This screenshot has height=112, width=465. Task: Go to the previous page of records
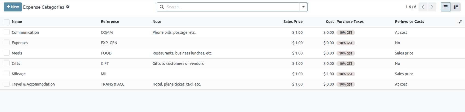[x=423, y=7]
